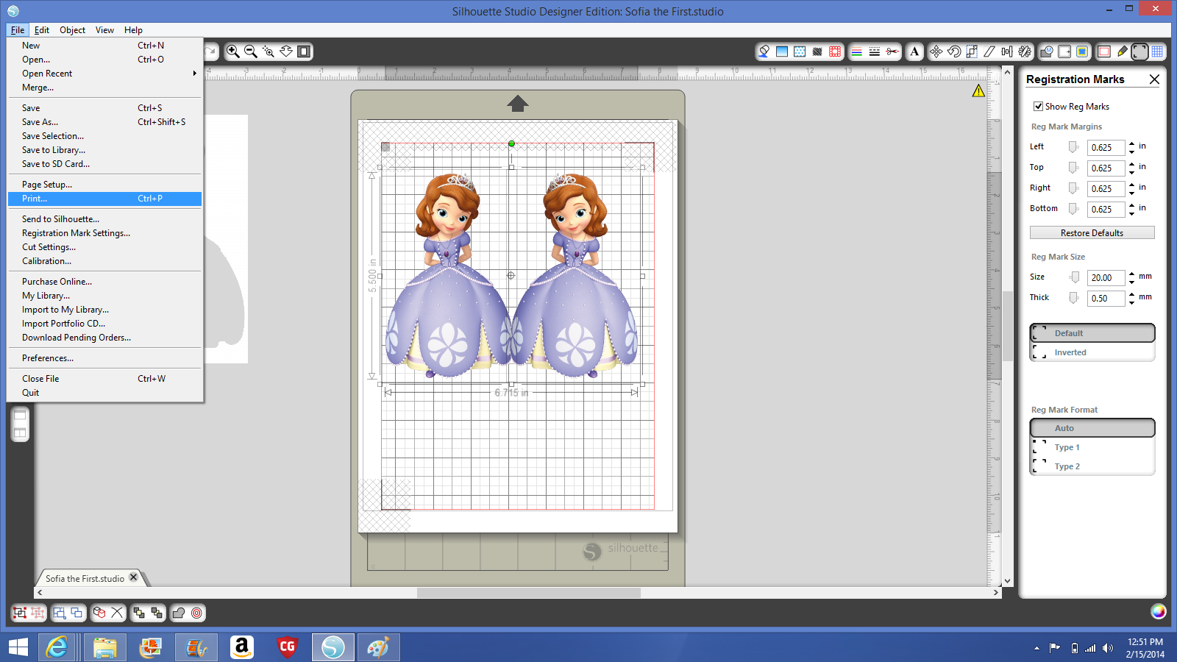Adjust the Thick slider handle
Viewport: 1177px width, 662px height.
click(1073, 298)
